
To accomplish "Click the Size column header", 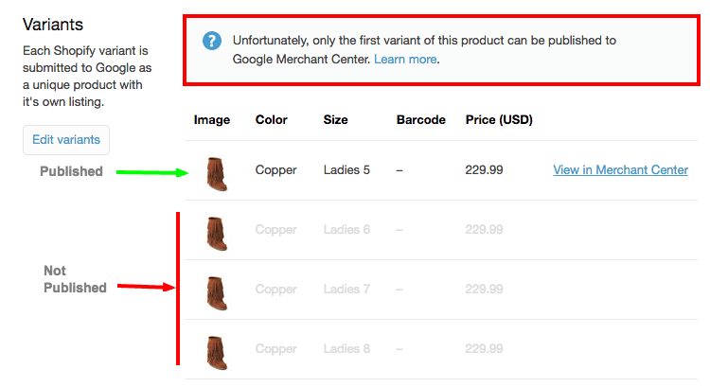I will (335, 120).
